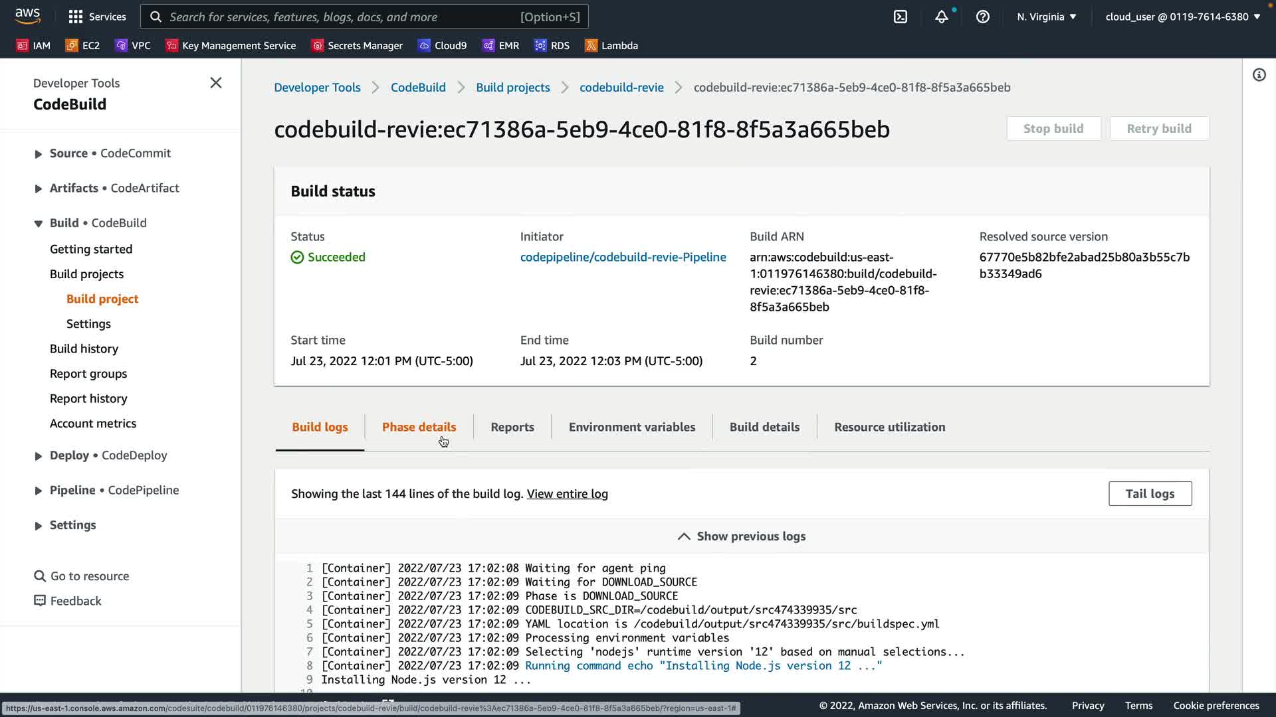This screenshot has width=1276, height=717.
Task: Open the View entire log link
Action: pyautogui.click(x=567, y=494)
